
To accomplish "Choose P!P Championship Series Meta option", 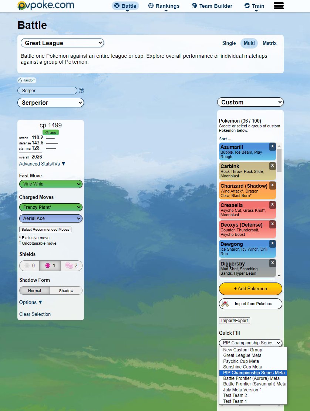I will tap(253, 373).
